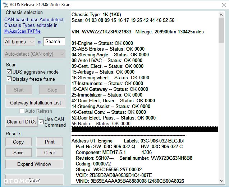The image size is (229, 187).
Task: Click the chassis Search field
Action: click(x=54, y=42)
